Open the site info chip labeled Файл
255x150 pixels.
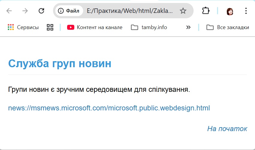[x=69, y=11]
